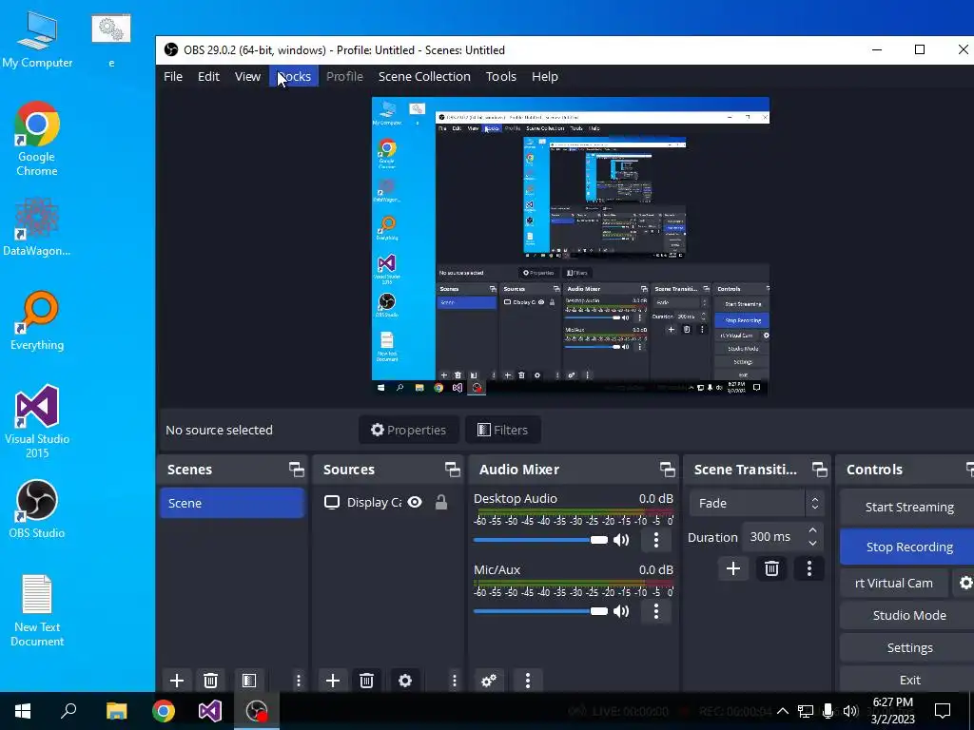Float the Scenes dock
Viewport: 974px width, 730px height.
[x=297, y=470]
